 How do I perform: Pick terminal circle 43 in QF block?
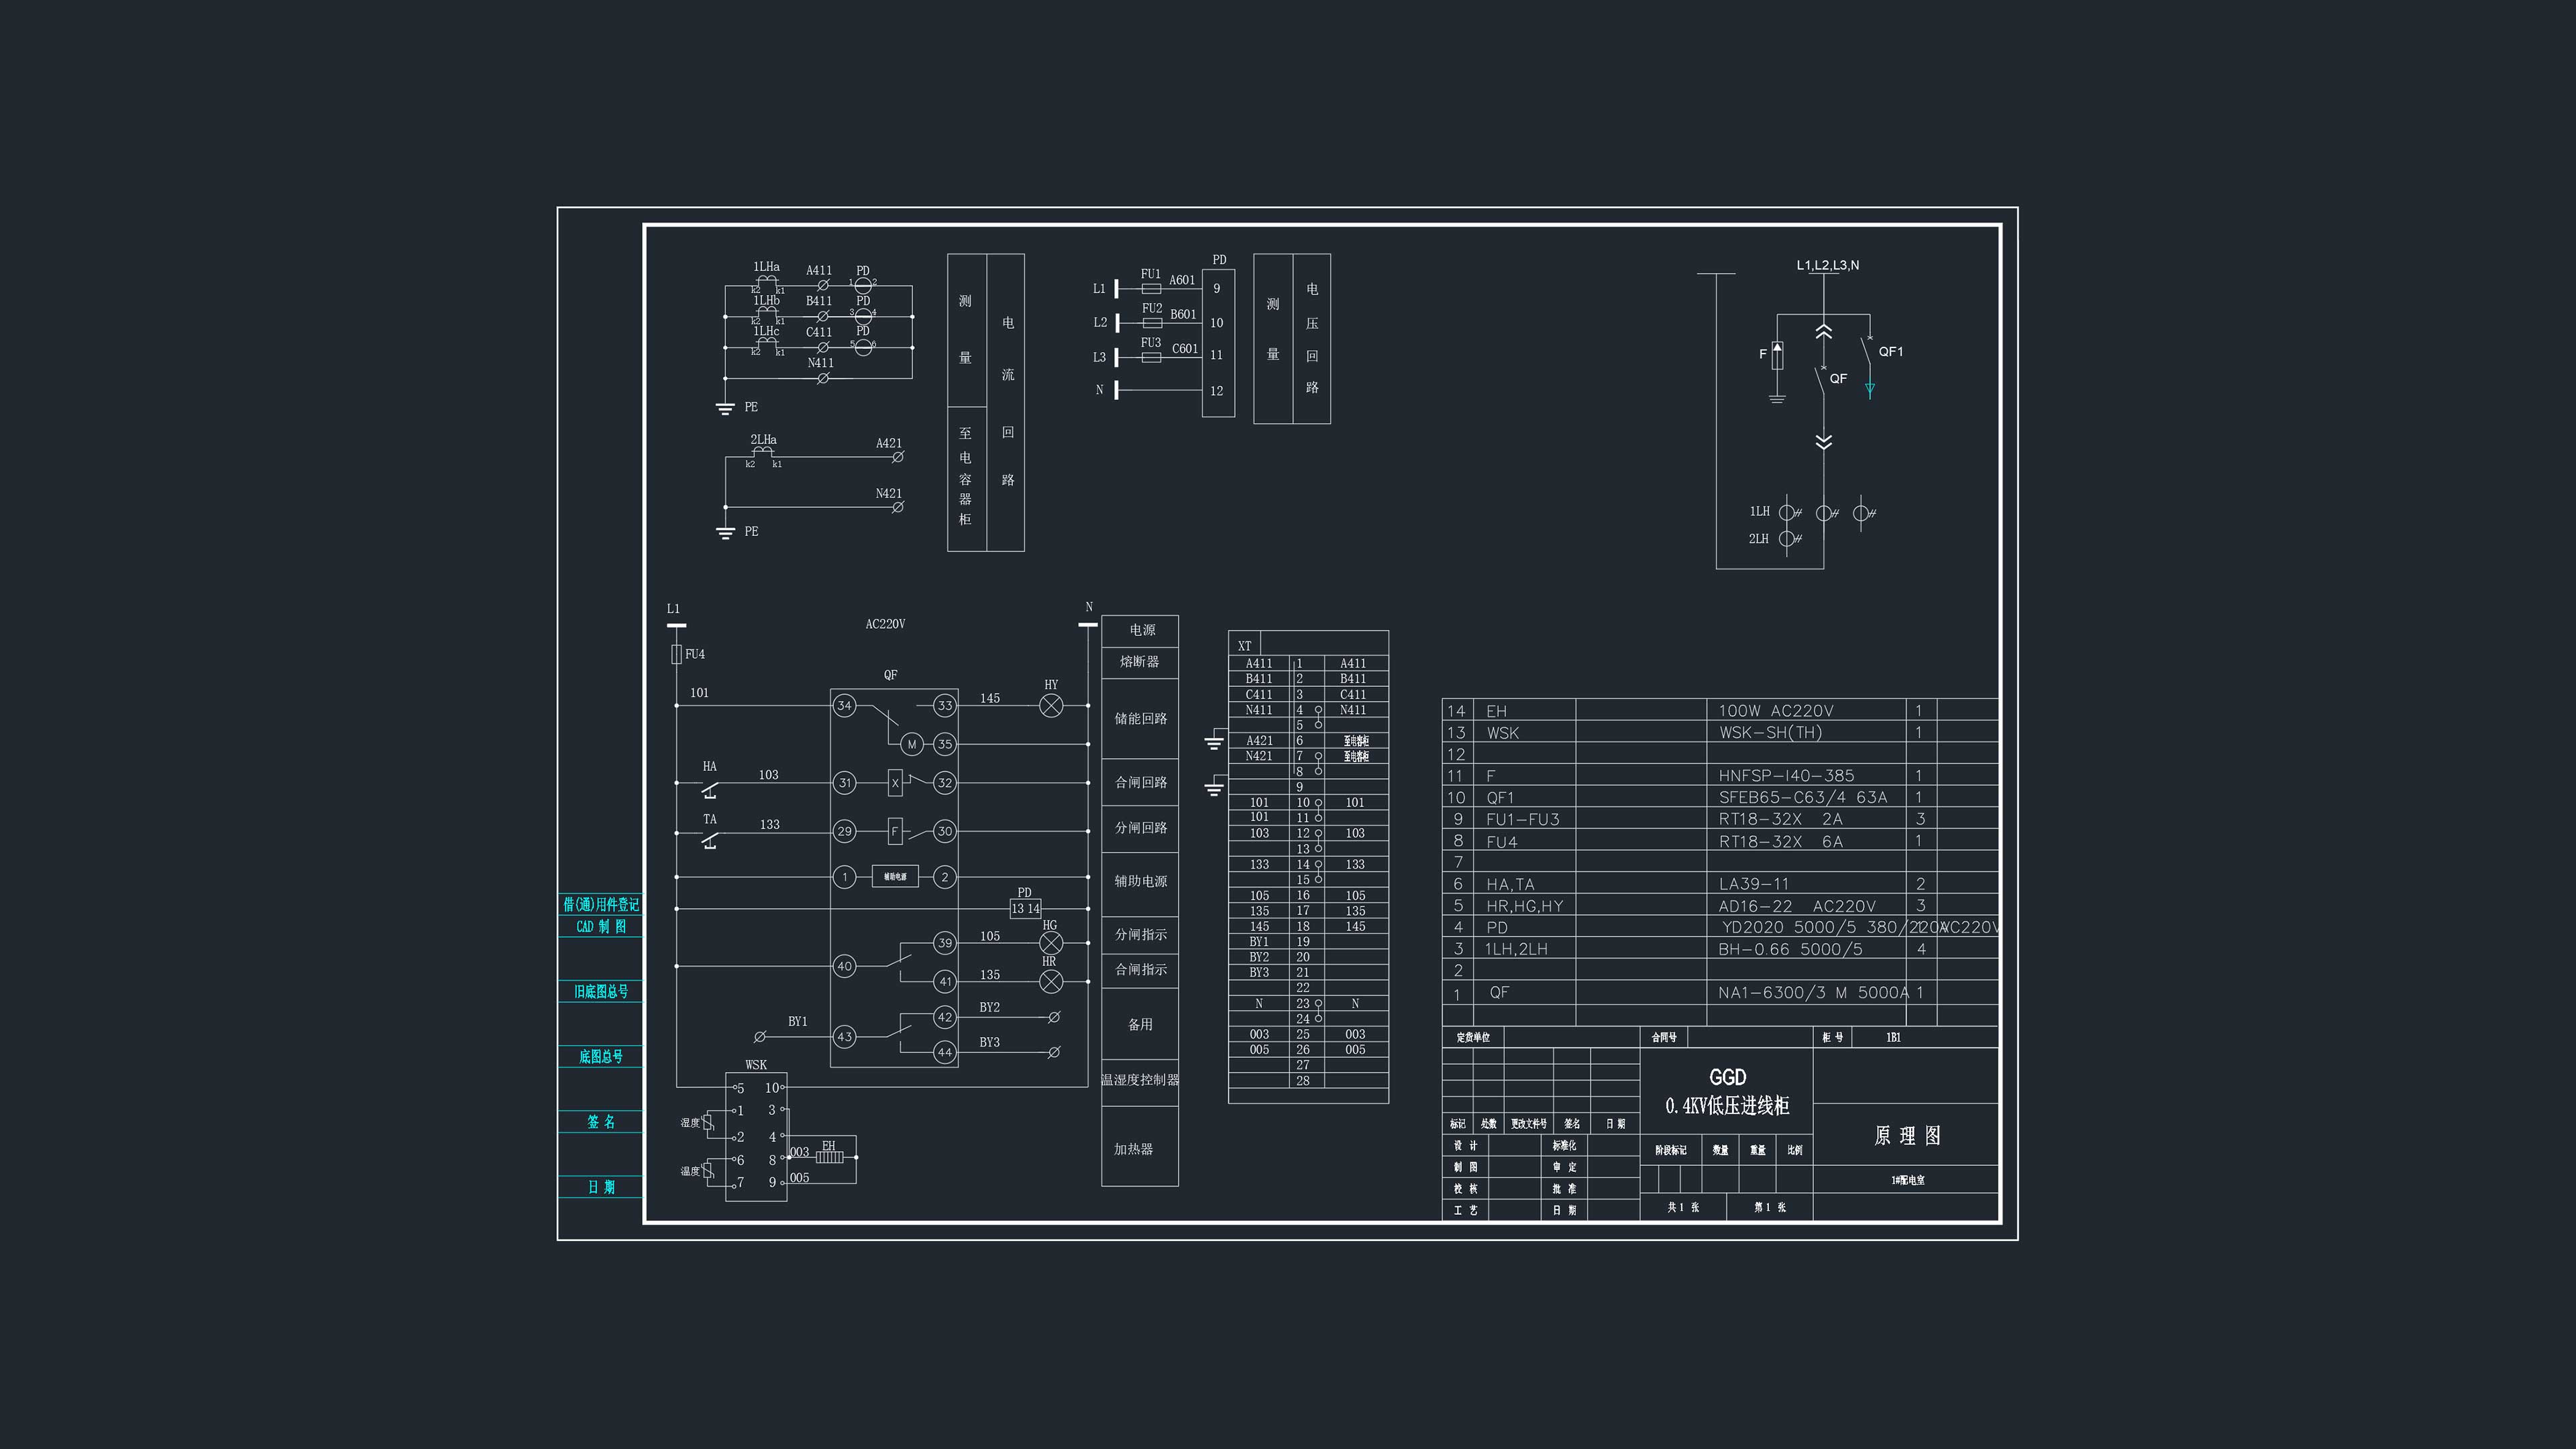pos(844,1037)
